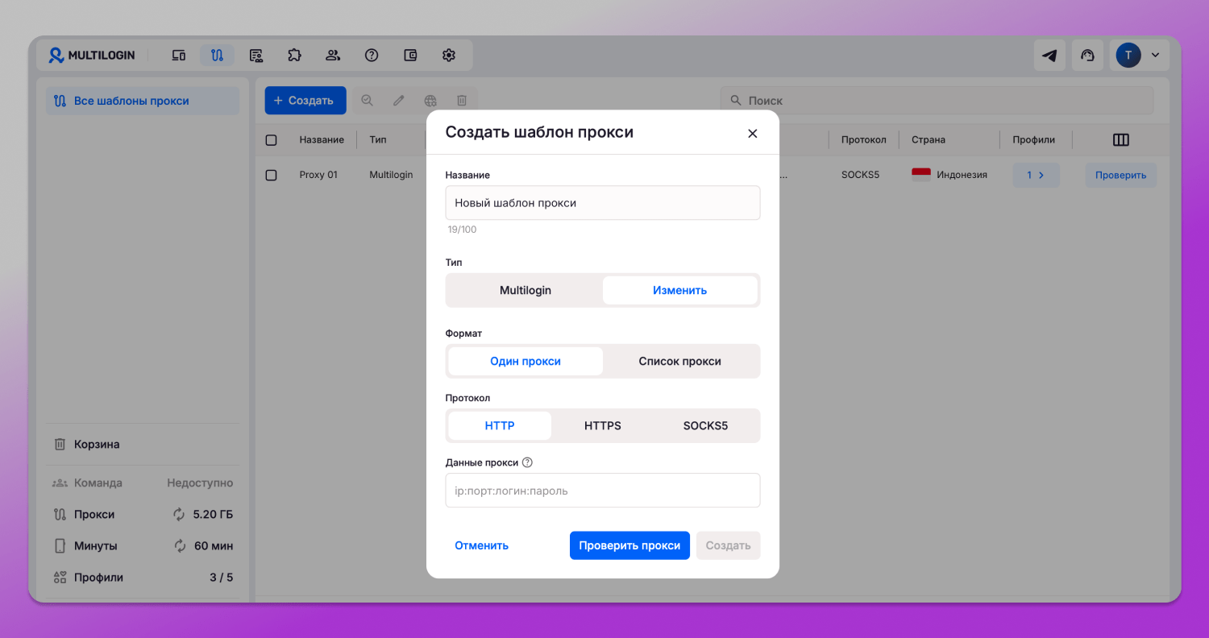Click the check proxy toolbar icon beside Создать
Image resolution: width=1209 pixels, height=638 pixels.
tap(367, 101)
